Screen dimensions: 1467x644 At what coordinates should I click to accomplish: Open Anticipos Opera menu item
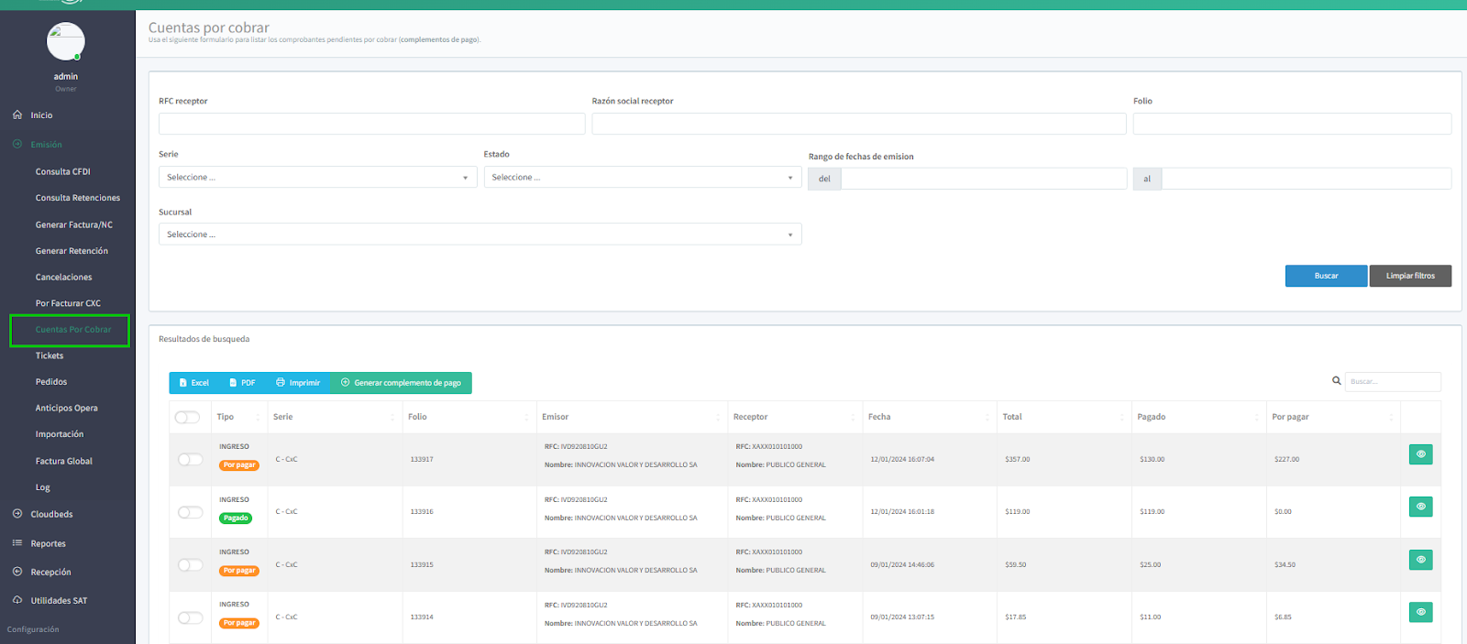[67, 409]
